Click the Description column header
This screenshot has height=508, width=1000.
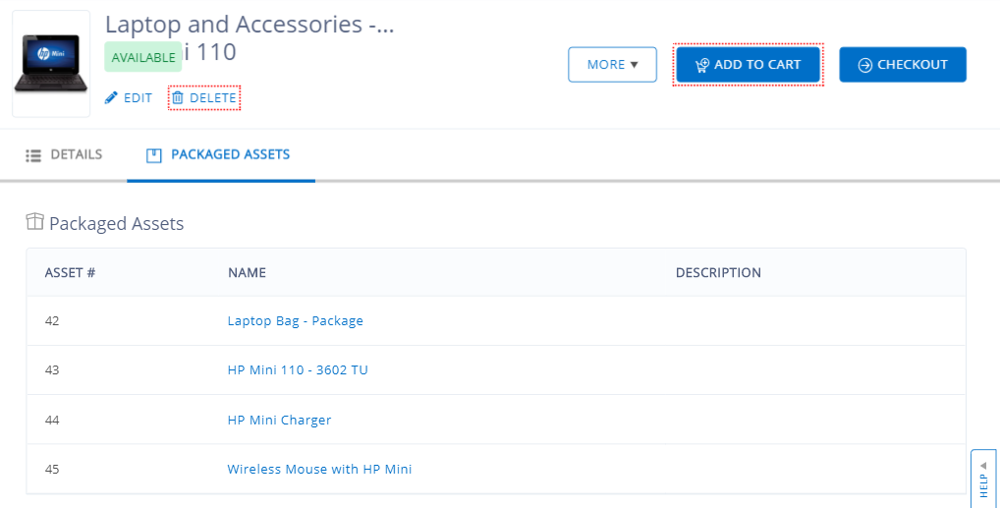tap(718, 272)
